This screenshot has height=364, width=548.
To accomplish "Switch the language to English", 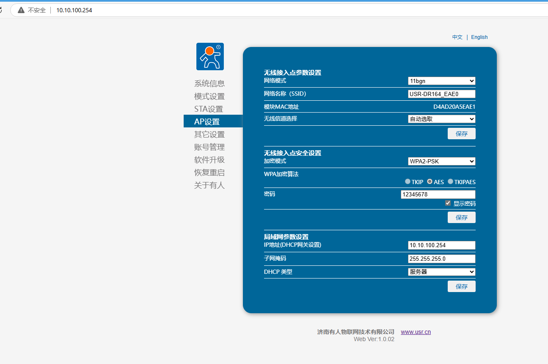I will pyautogui.click(x=479, y=37).
